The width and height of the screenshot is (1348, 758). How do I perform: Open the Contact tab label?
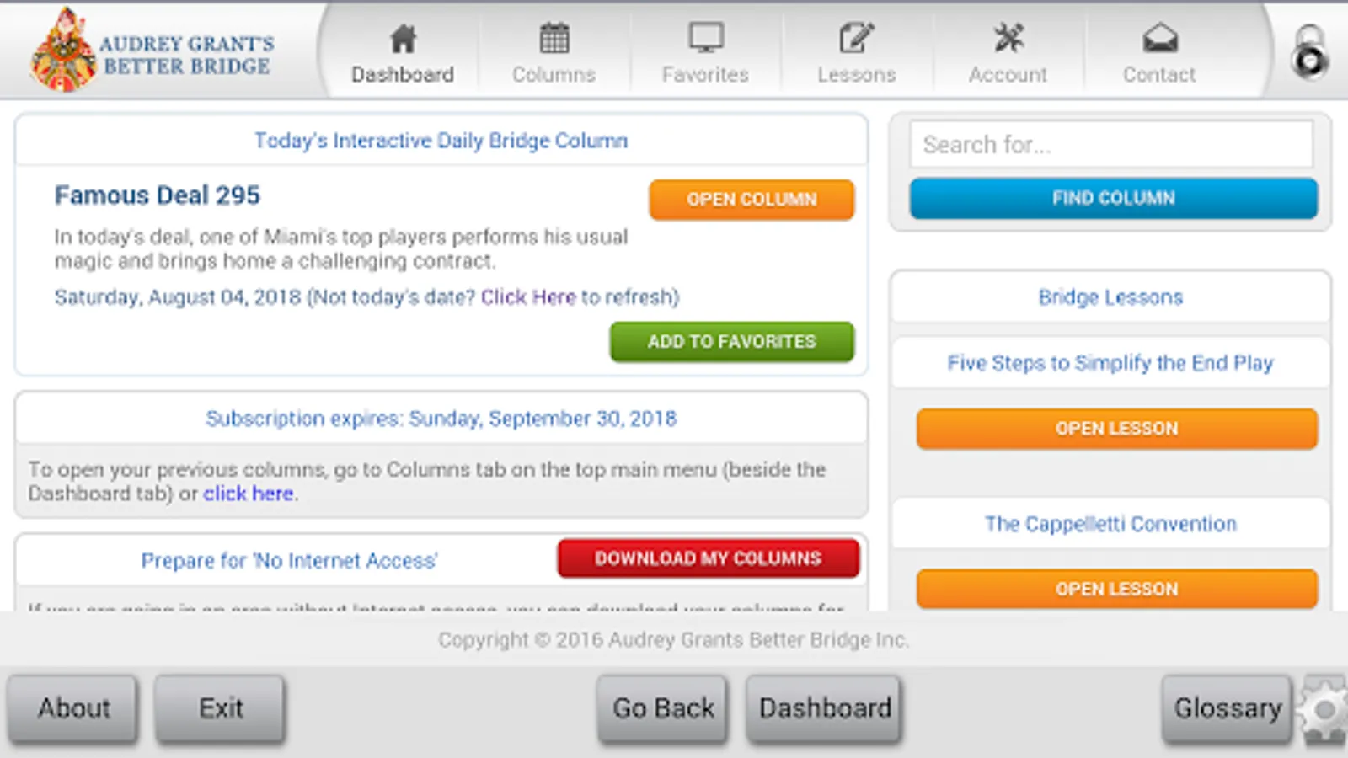[1159, 75]
